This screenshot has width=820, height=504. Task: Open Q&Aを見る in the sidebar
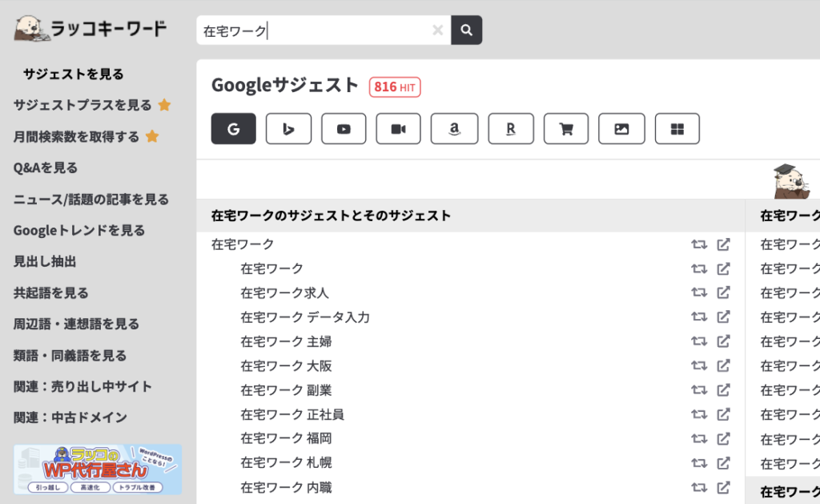[46, 168]
